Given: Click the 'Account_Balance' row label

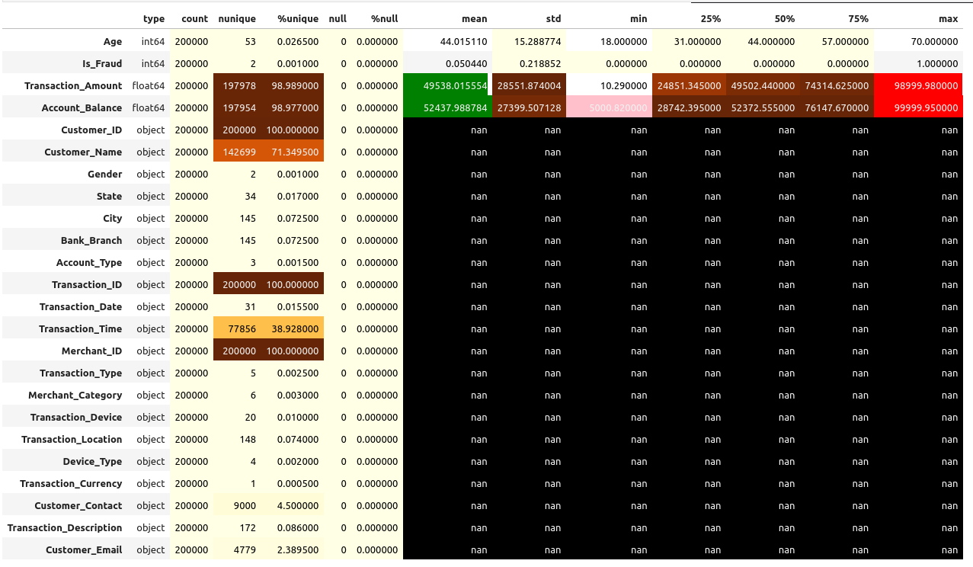Looking at the screenshot, I should tap(82, 107).
